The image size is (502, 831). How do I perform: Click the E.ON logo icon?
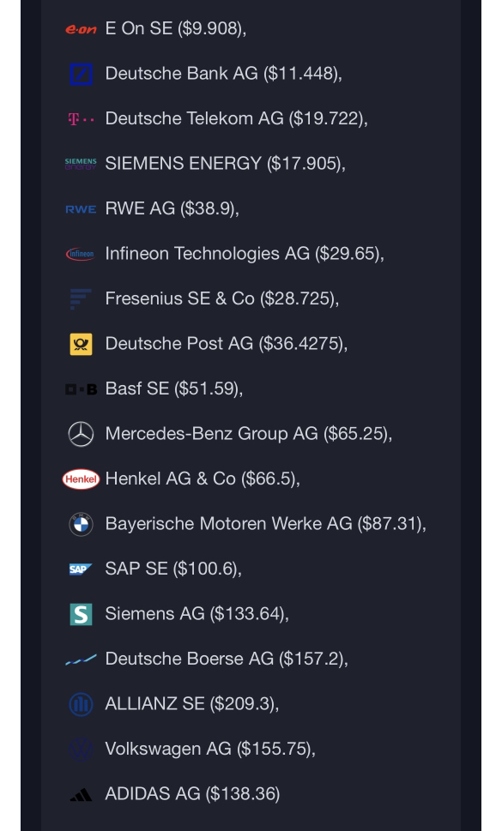(x=81, y=29)
